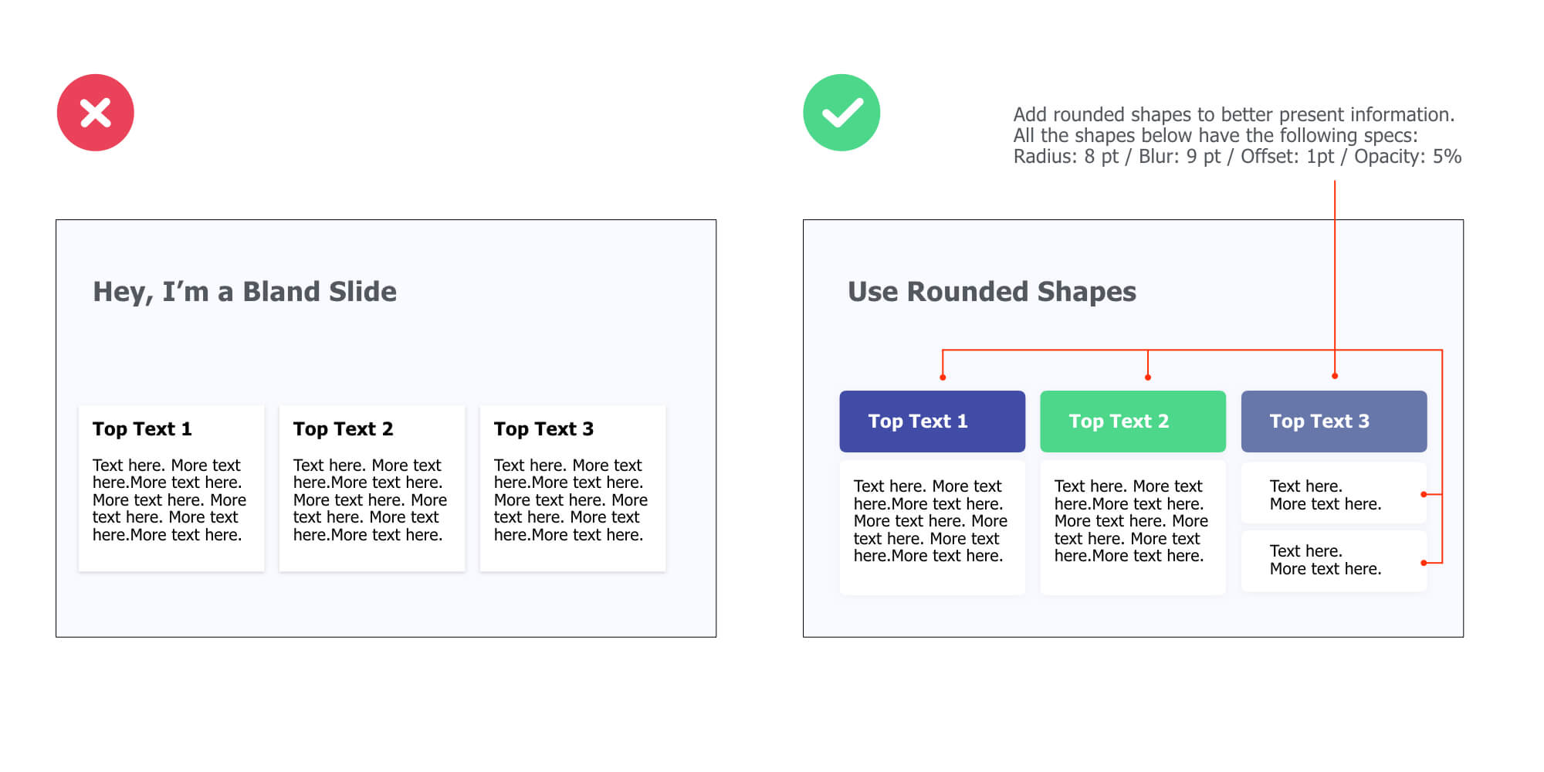Image resolution: width=1544 pixels, height=772 pixels.
Task: Click white text box under green header
Action: coord(1133,527)
